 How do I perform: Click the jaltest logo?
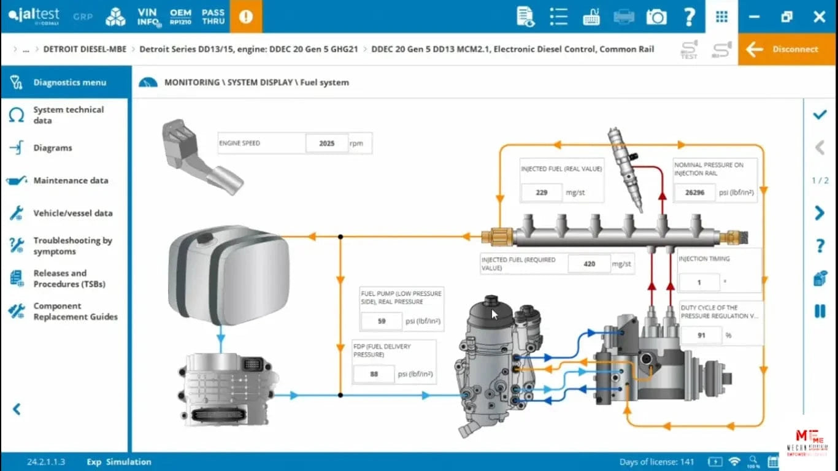36,17
